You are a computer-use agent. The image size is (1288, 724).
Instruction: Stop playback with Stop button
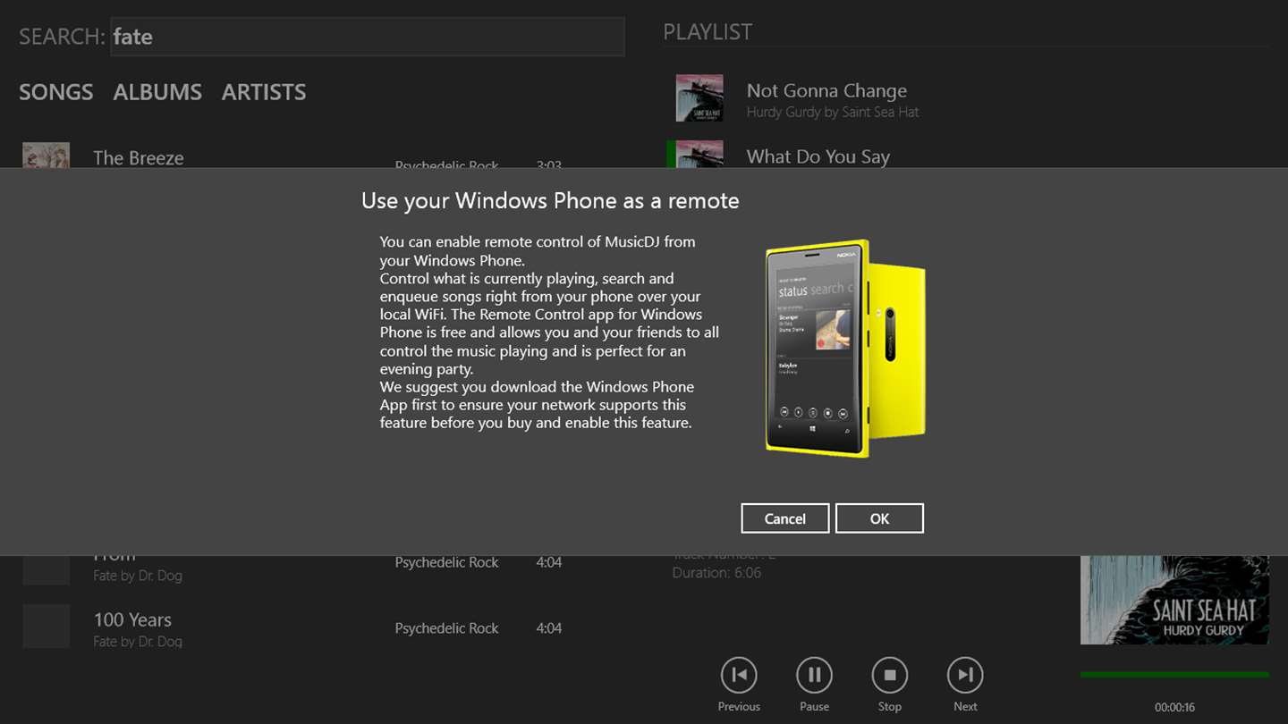(889, 675)
